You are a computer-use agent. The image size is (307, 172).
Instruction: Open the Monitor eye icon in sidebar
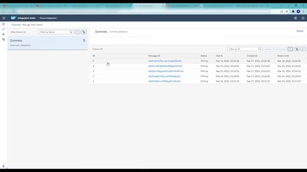click(3, 34)
